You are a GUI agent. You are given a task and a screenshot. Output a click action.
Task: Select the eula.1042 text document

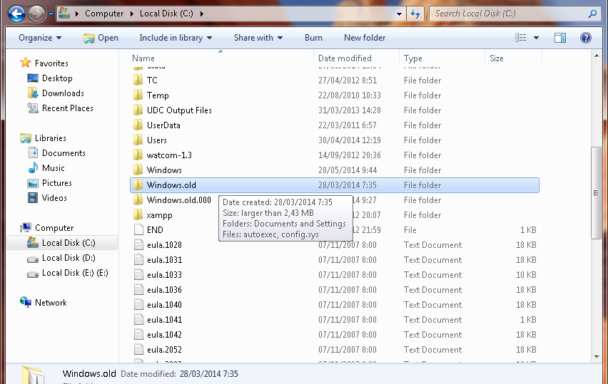(x=164, y=335)
